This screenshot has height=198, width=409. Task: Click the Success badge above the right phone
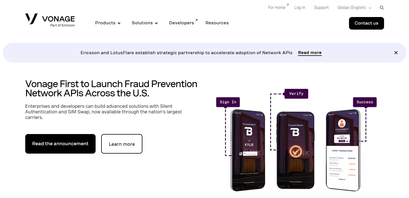pyautogui.click(x=365, y=102)
